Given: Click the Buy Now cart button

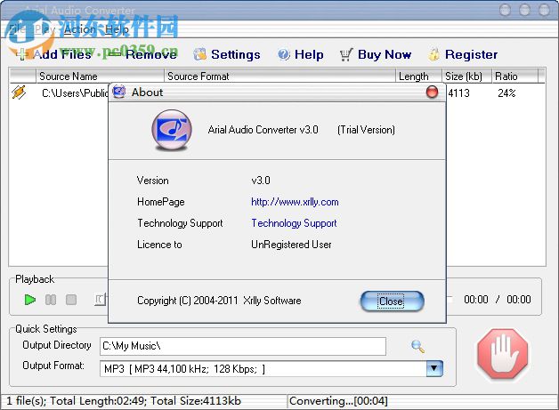Looking at the screenshot, I should tap(376, 54).
